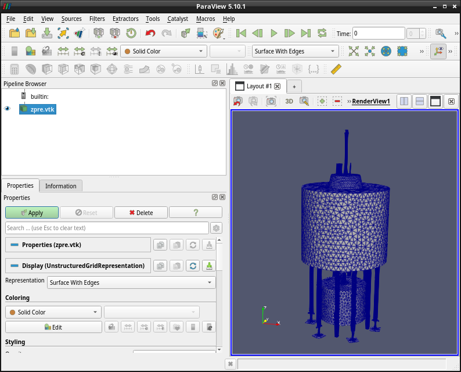Toggle the 3D interaction mode button

(x=289, y=101)
